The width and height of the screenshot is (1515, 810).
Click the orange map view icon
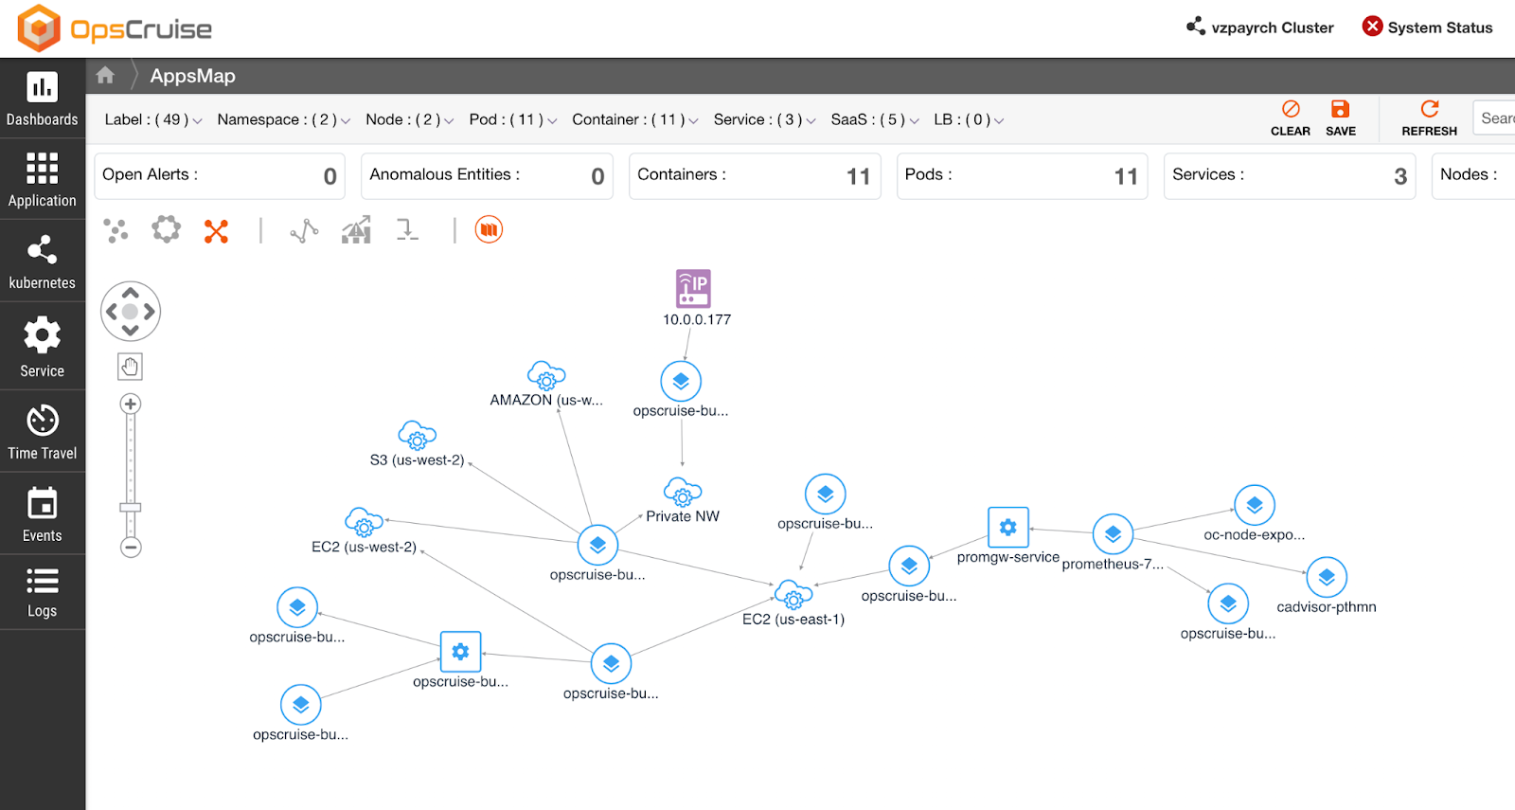pyautogui.click(x=489, y=229)
